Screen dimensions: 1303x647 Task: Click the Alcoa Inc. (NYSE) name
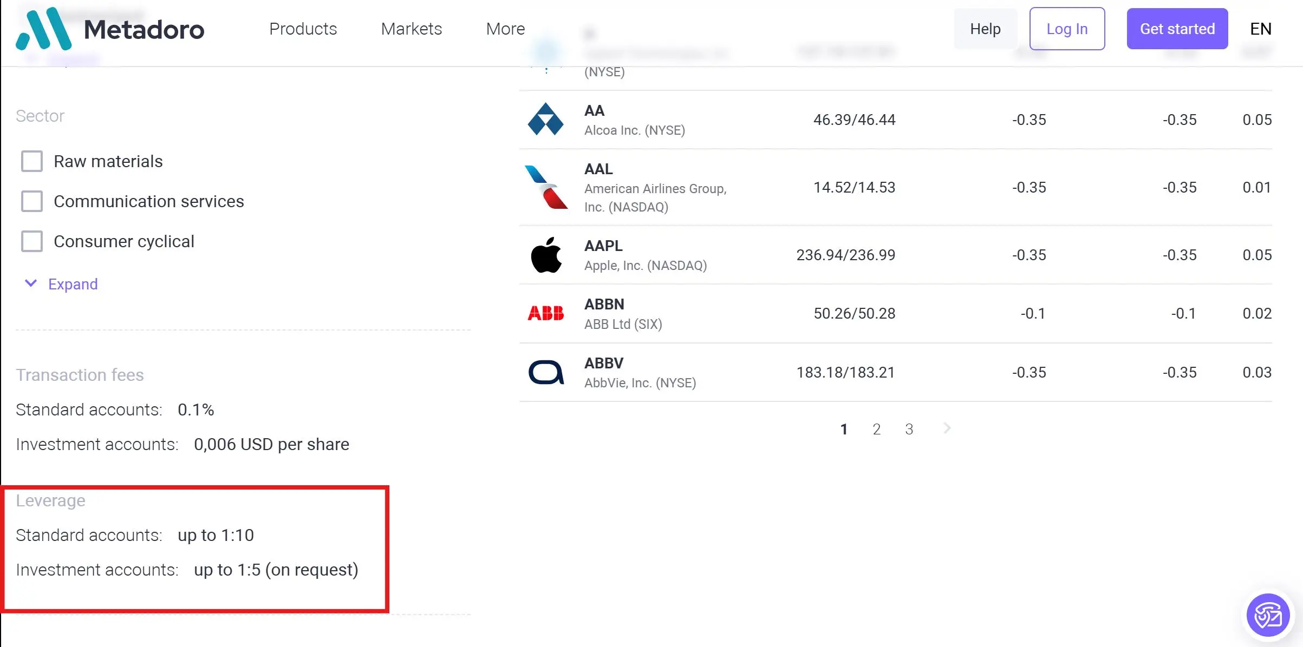coord(635,130)
